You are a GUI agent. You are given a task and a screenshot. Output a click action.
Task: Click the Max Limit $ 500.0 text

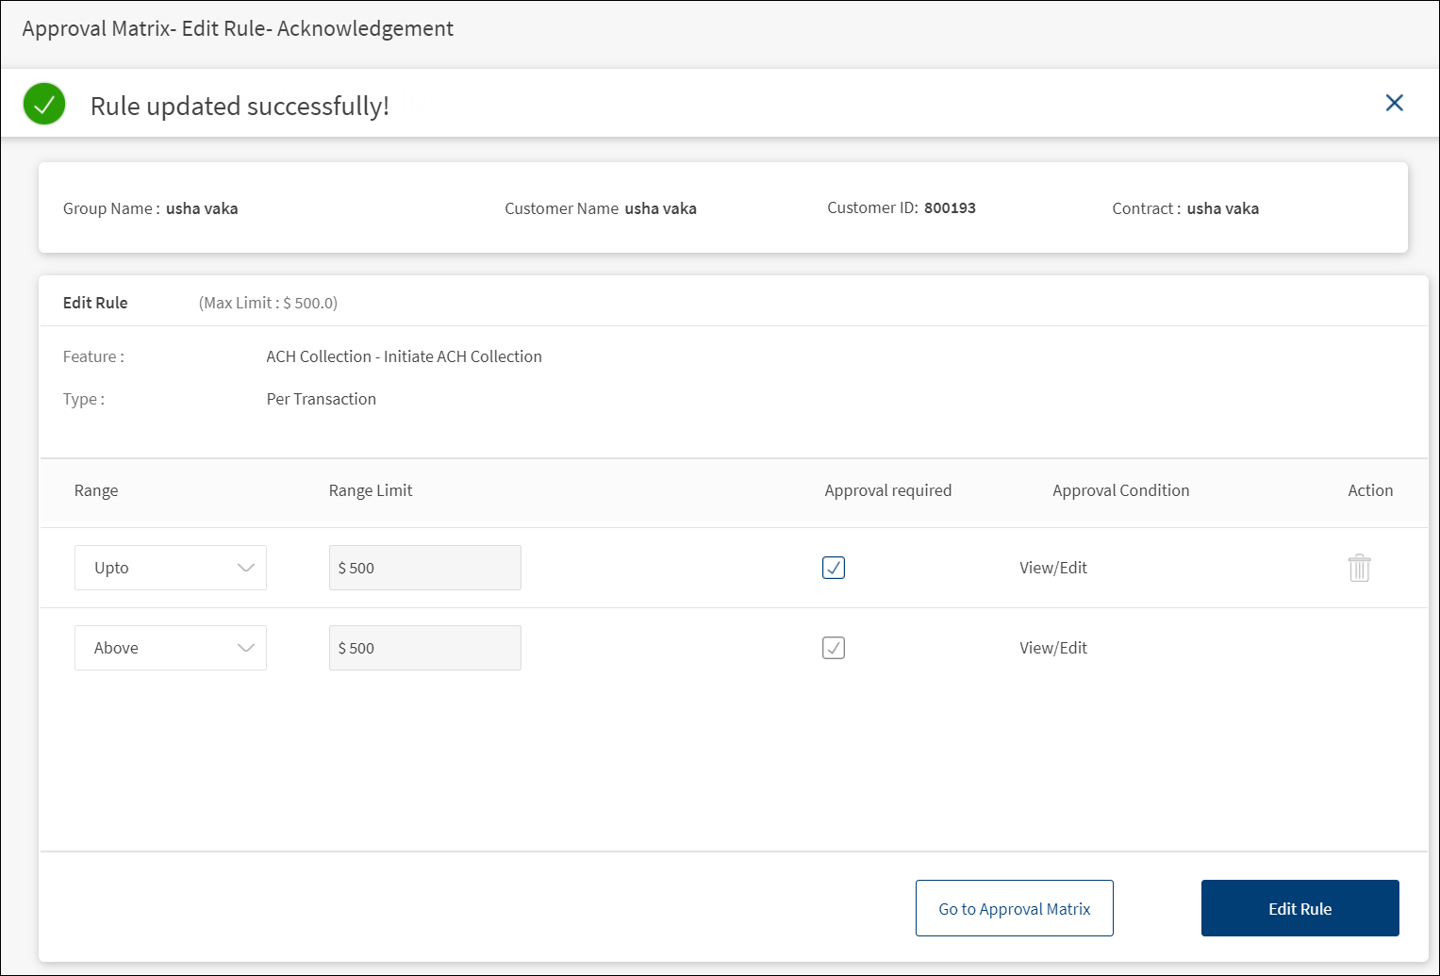[x=268, y=303]
